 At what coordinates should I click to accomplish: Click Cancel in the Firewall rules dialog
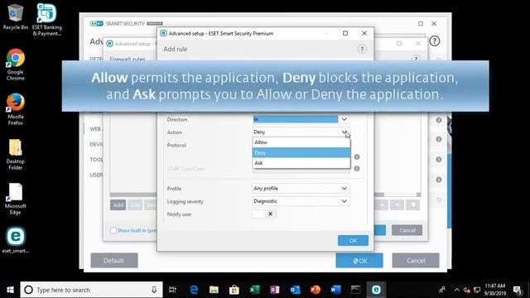pos(407,230)
